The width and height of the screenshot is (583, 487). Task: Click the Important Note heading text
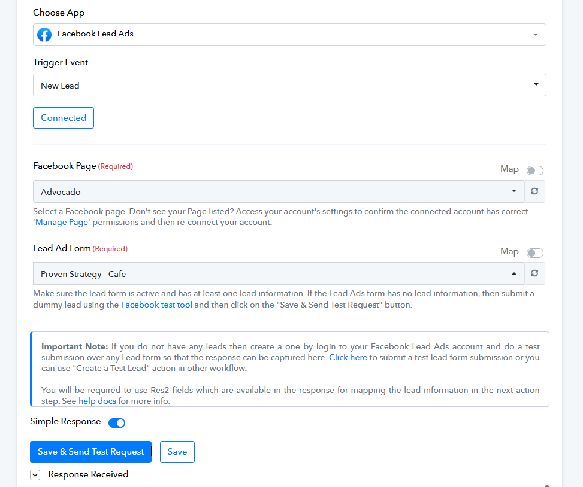(x=75, y=346)
